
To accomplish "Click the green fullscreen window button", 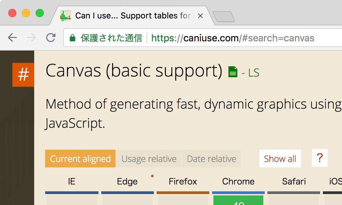I will click(40, 13).
